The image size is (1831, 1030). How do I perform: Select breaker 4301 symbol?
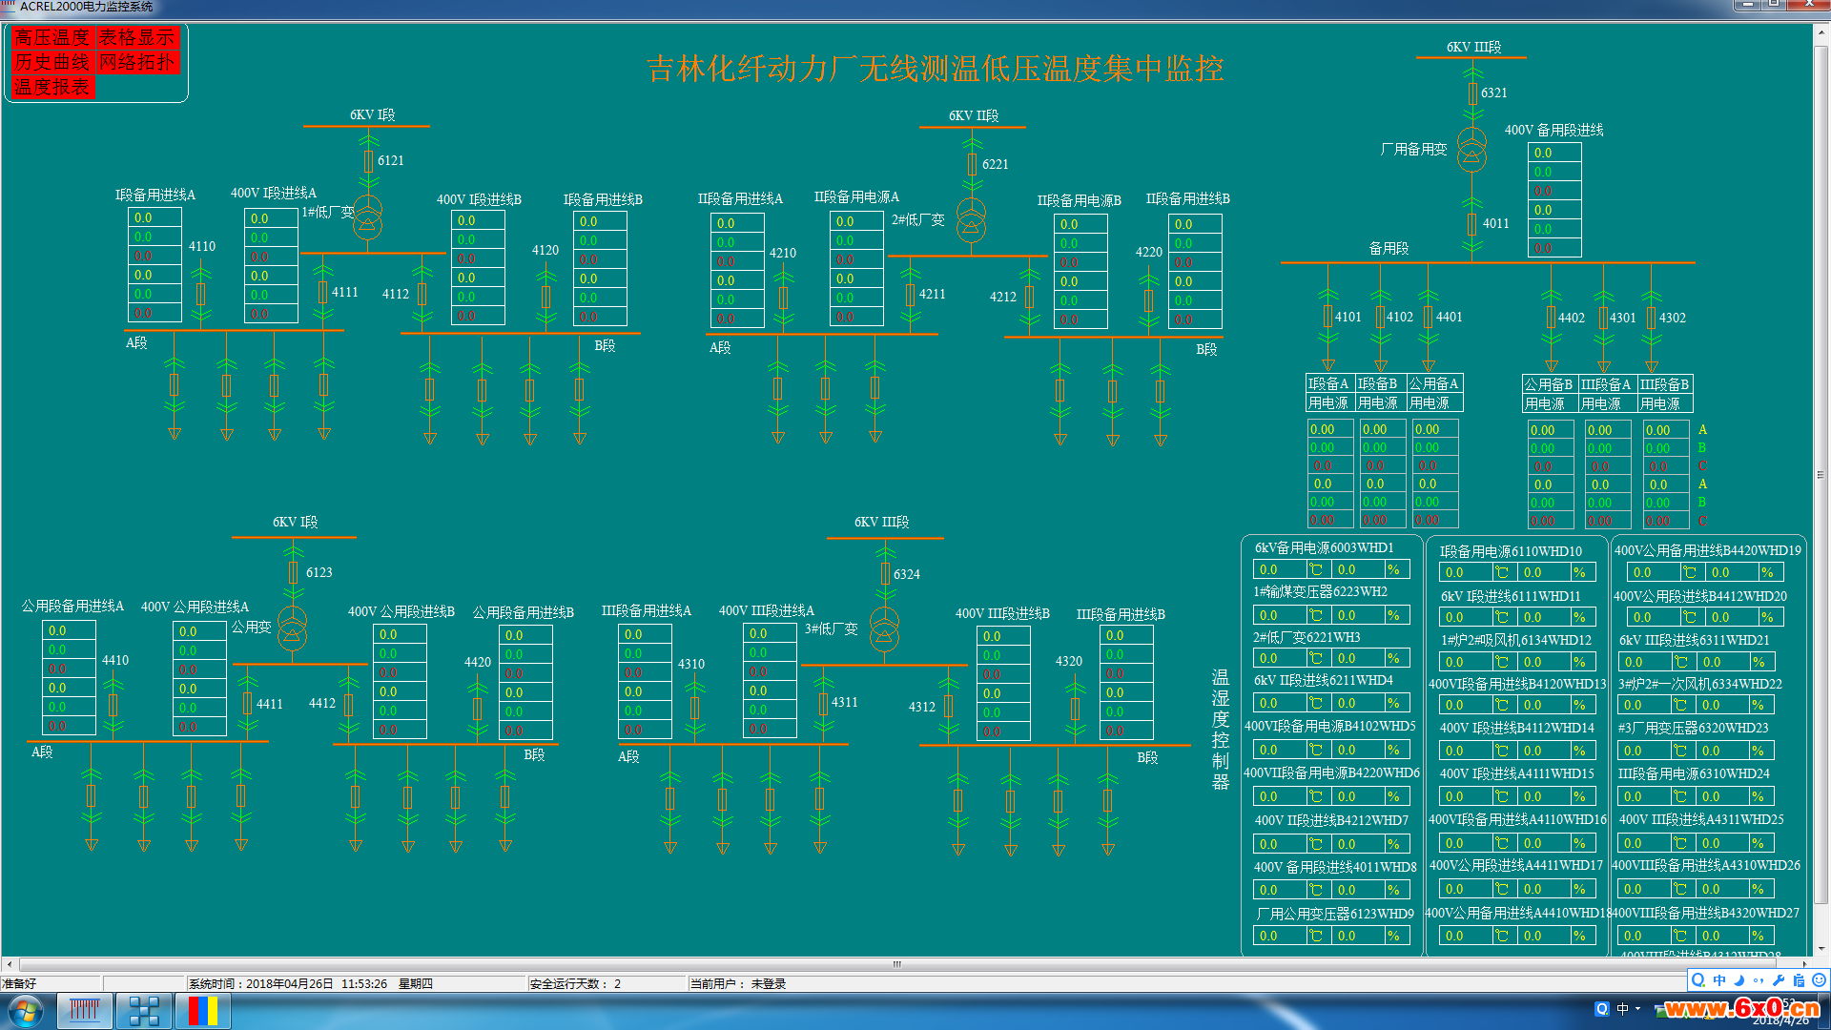(x=1603, y=317)
